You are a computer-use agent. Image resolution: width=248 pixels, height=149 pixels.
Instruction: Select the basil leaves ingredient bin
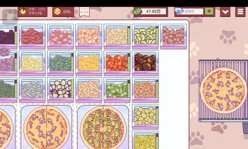pos(60,63)
